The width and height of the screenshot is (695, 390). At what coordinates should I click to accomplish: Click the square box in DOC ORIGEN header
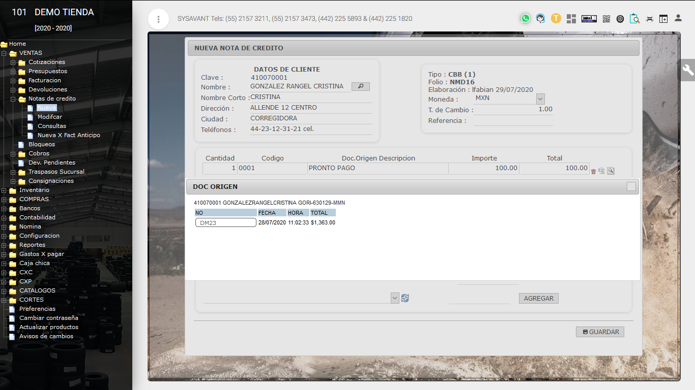pos(631,187)
